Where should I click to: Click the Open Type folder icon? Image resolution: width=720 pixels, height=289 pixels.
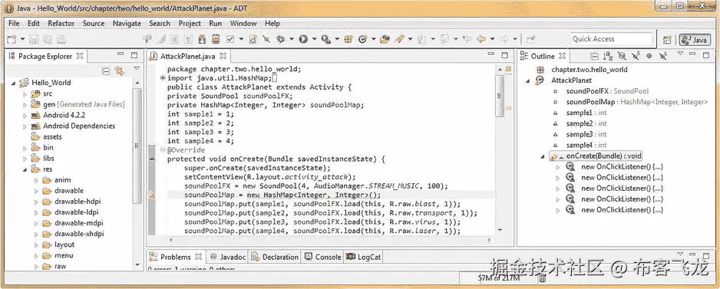[385, 39]
